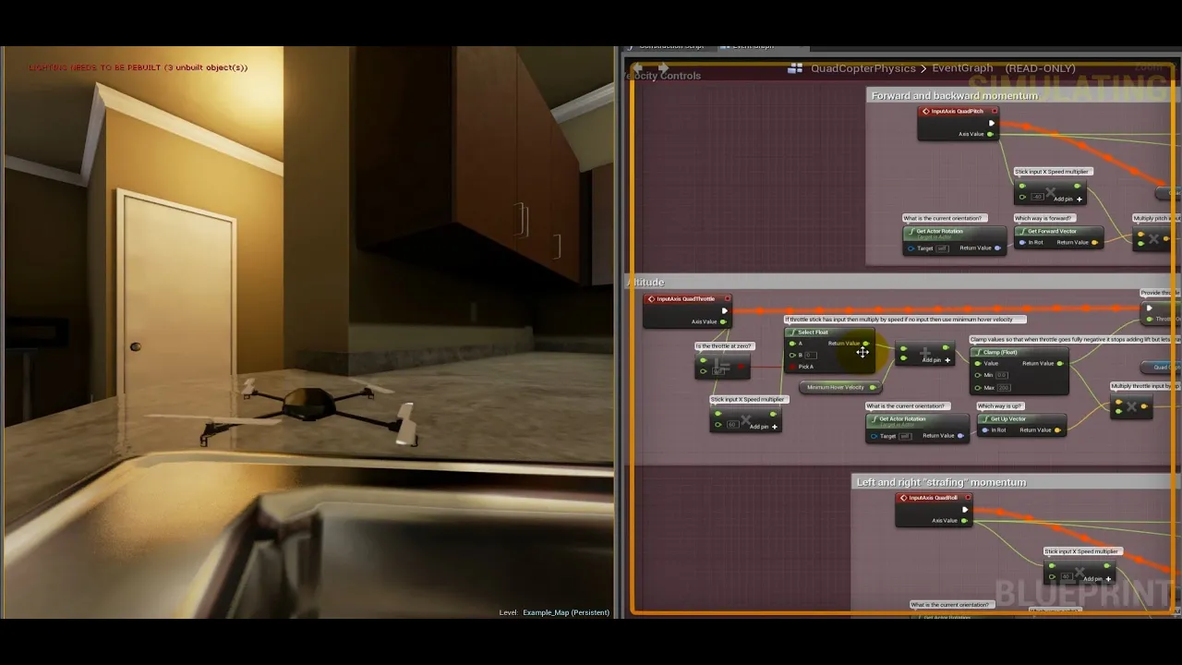The width and height of the screenshot is (1182, 665).
Task: Click Add pin in the strafing momentum section
Action: pos(1098,579)
